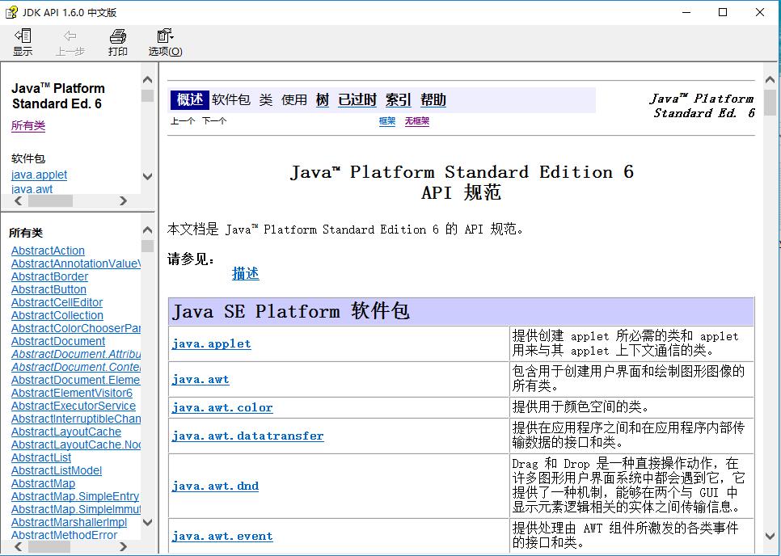Open the 索引 navigation tab
The height and width of the screenshot is (556, 781).
pyautogui.click(x=398, y=99)
